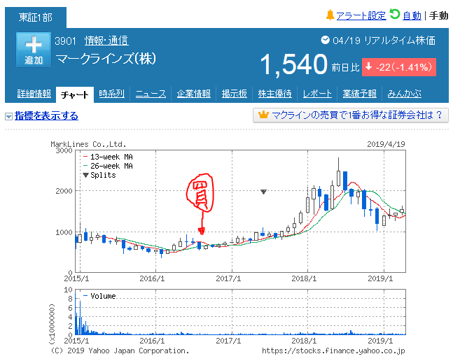Image resolution: width=453 pixels, height=361 pixels.
Task: Open the 詳細情報 tab
Action: (34, 94)
